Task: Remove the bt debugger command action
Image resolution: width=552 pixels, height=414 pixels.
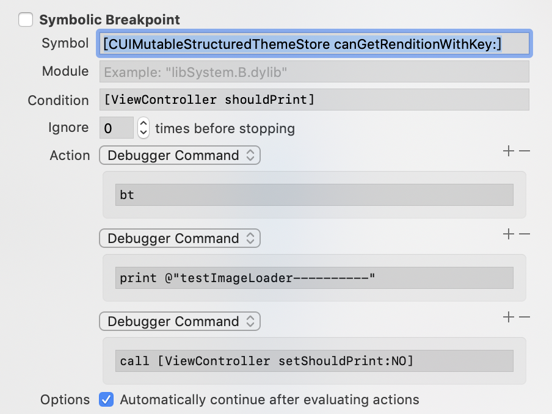Action: point(524,151)
